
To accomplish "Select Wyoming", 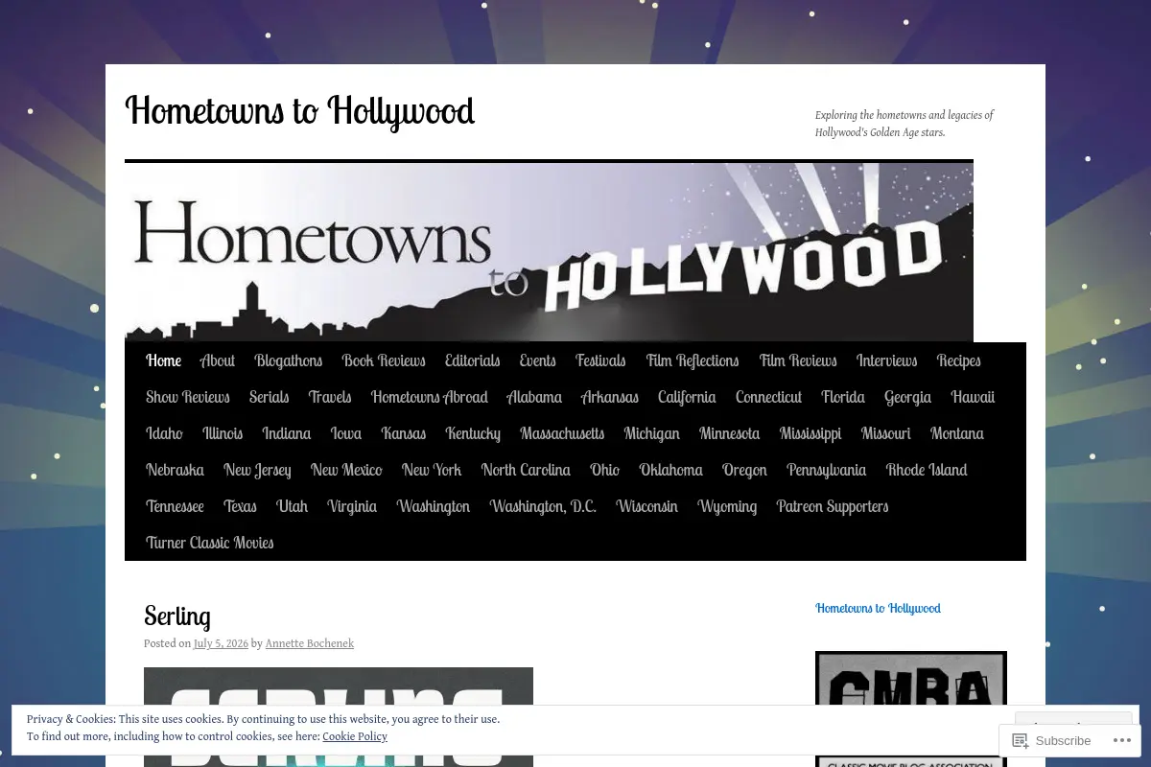I will pyautogui.click(x=727, y=506).
